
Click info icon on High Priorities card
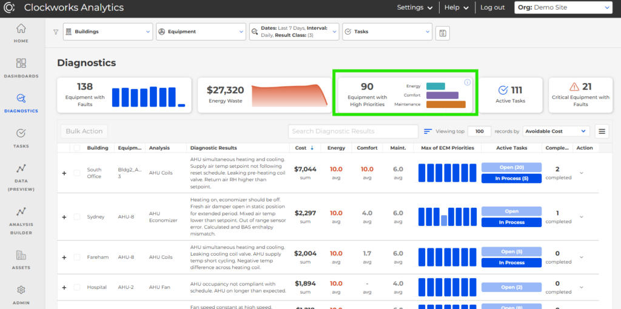coord(468,82)
